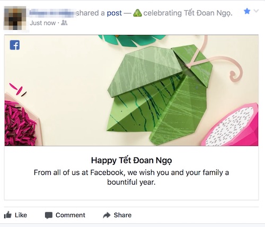This screenshot has height=227, width=265.
Task: Click the Facebook logo on the card
Action: 15,45
